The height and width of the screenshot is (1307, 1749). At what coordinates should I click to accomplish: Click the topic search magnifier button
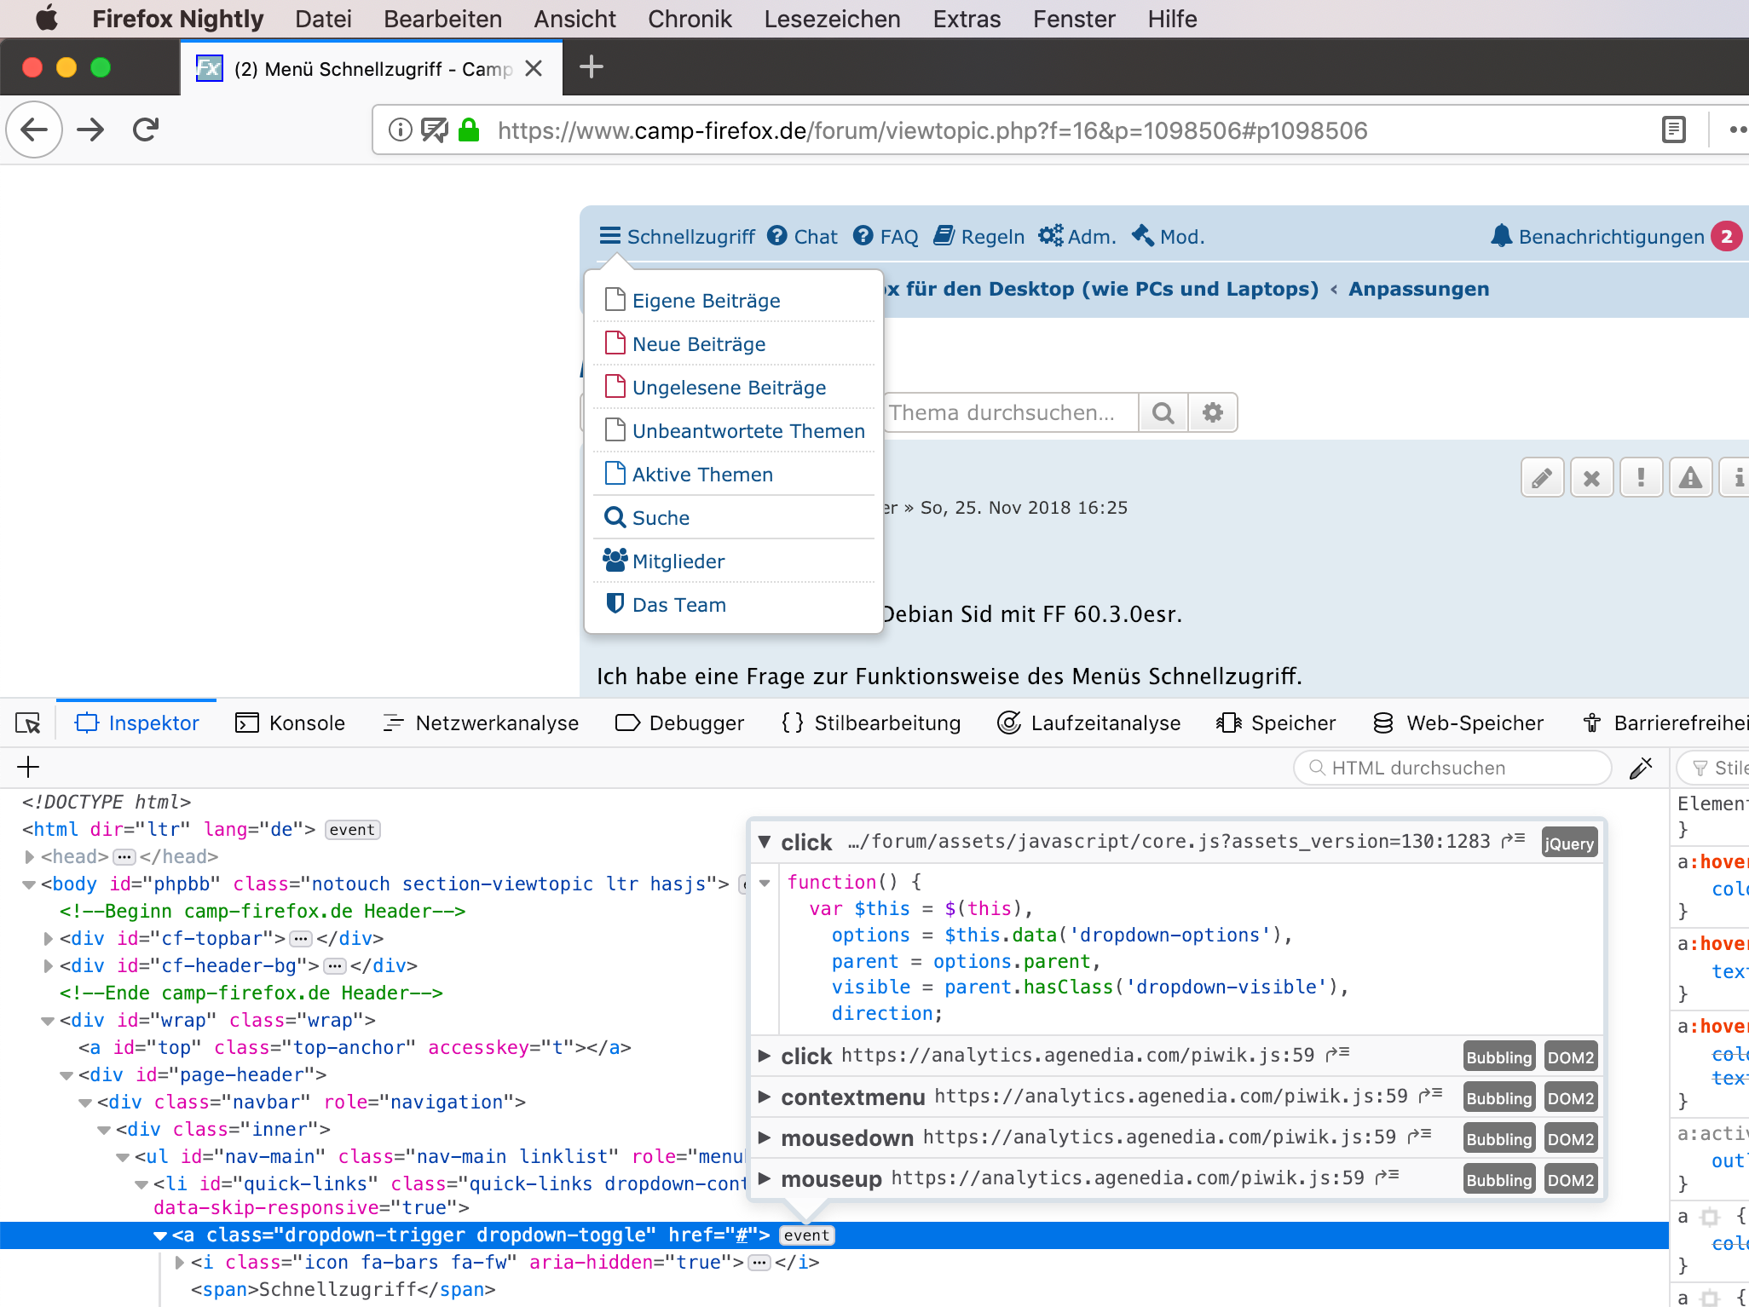coord(1163,413)
